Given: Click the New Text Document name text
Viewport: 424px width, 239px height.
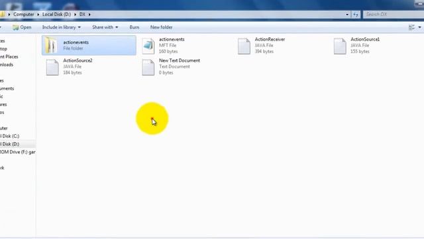Looking at the screenshot, I should click(x=180, y=60).
